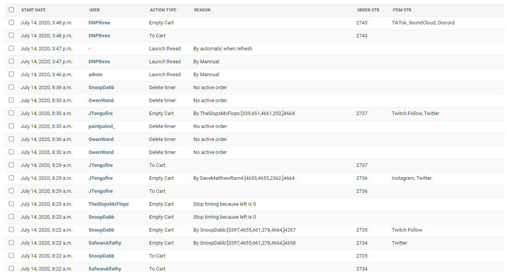
Task: Tick the checkbox beside the paintpatrol_ row
Action: [x=11, y=126]
